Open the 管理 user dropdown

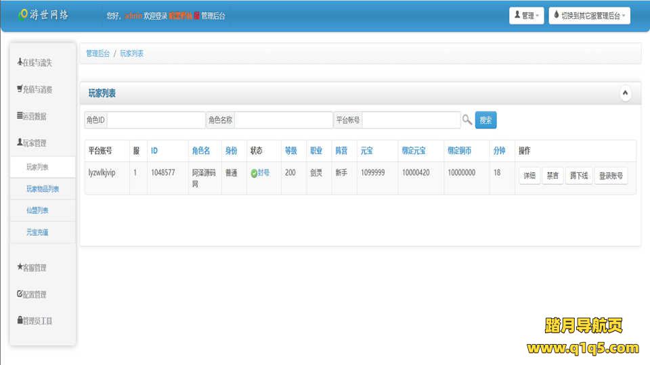coord(527,16)
